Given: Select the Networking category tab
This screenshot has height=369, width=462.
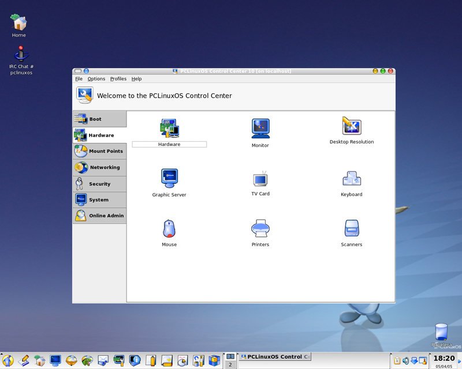Looking at the screenshot, I should tap(99, 167).
